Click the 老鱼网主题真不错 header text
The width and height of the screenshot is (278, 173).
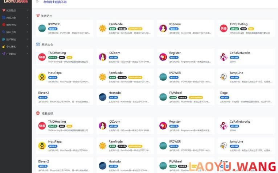55,2
